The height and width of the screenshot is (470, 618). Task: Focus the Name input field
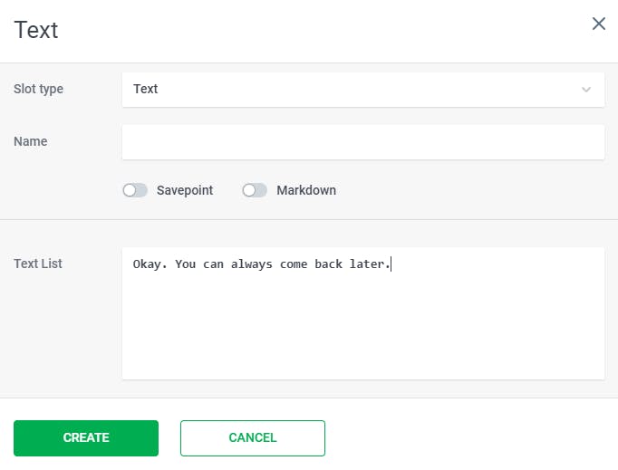tap(362, 142)
